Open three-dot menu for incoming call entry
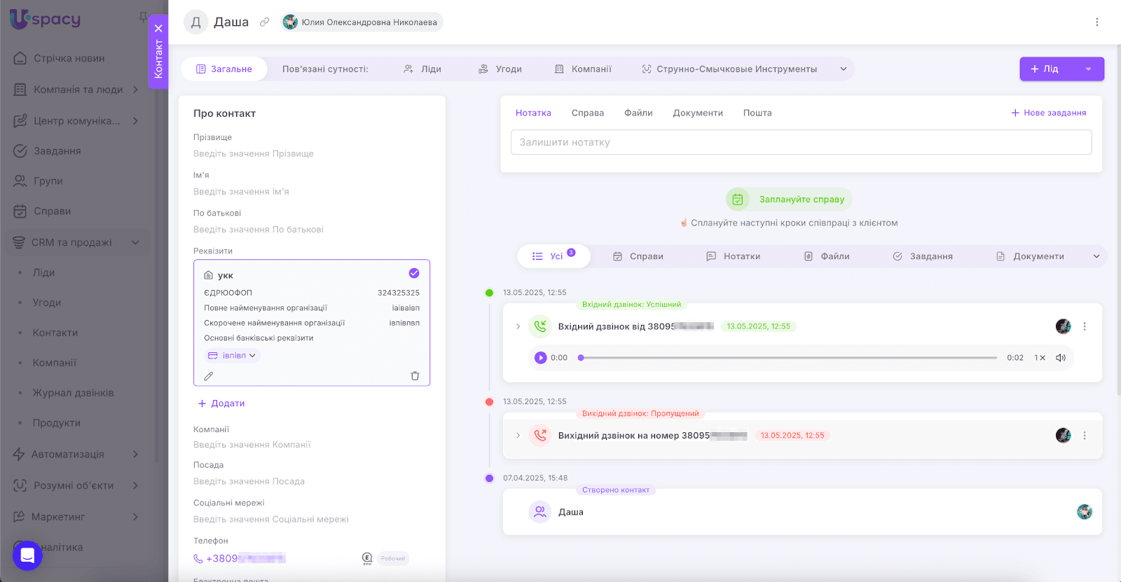 coord(1085,326)
